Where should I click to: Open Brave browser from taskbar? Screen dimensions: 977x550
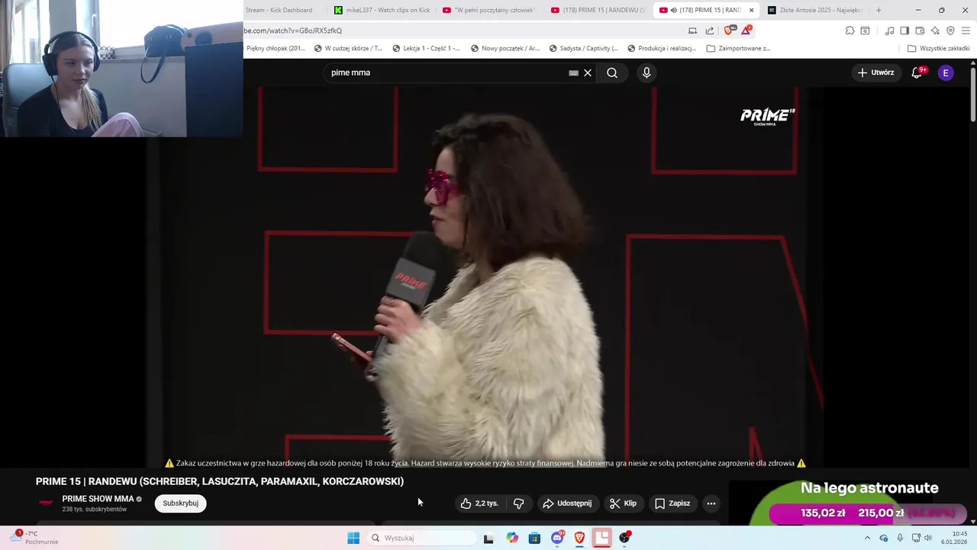point(579,538)
